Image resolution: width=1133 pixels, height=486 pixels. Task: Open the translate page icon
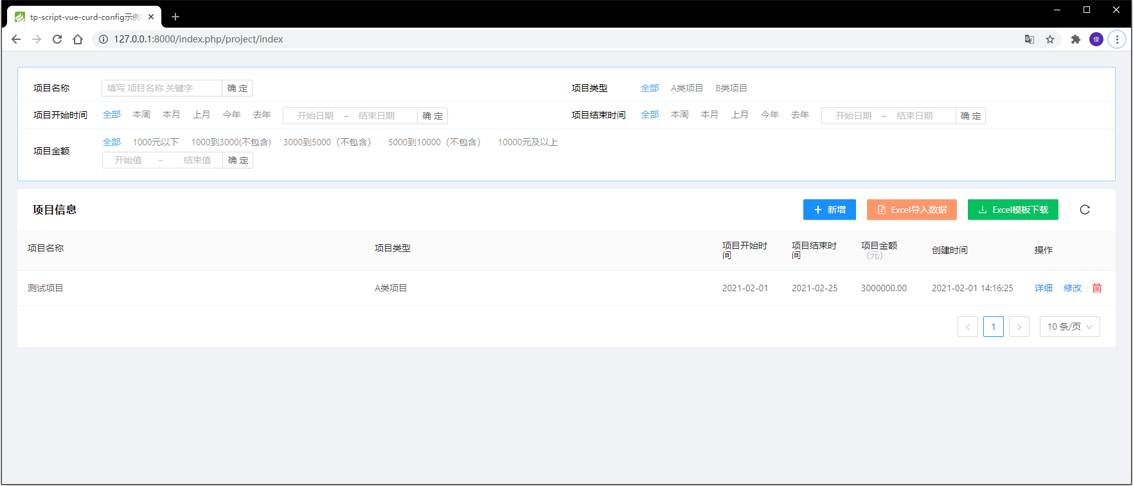pos(1030,39)
